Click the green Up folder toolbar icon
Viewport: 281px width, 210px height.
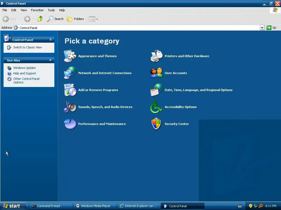(x=40, y=19)
